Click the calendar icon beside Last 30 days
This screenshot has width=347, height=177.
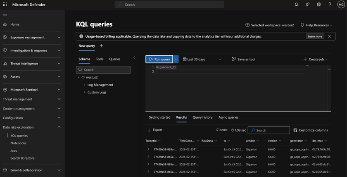point(185,59)
